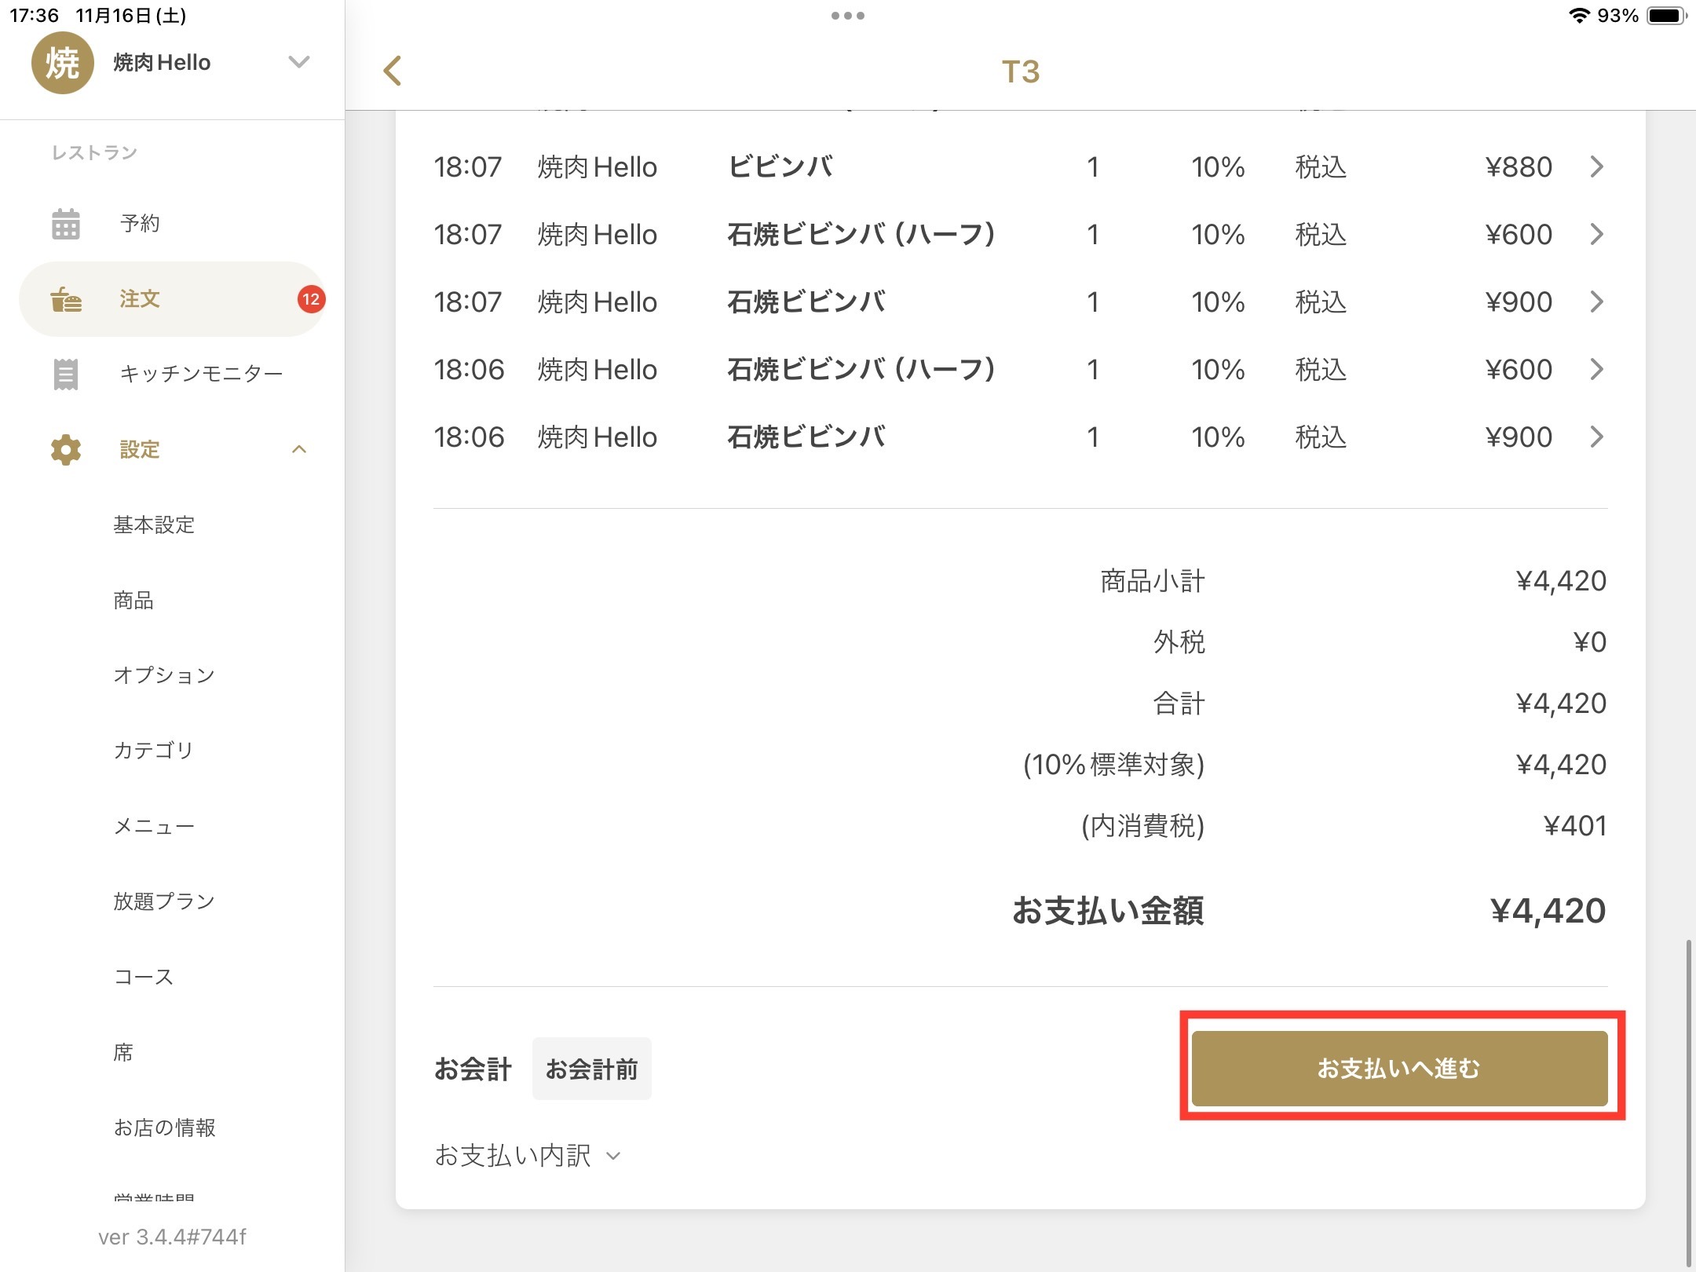Collapse the 設定 submenu chevron
This screenshot has height=1272, width=1696.
pyautogui.click(x=299, y=450)
